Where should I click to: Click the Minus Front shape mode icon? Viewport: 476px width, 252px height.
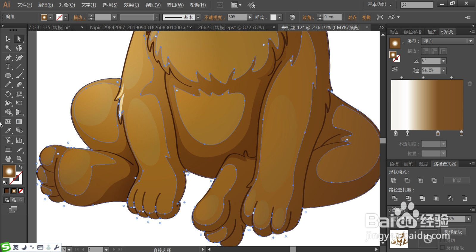(x=407, y=180)
